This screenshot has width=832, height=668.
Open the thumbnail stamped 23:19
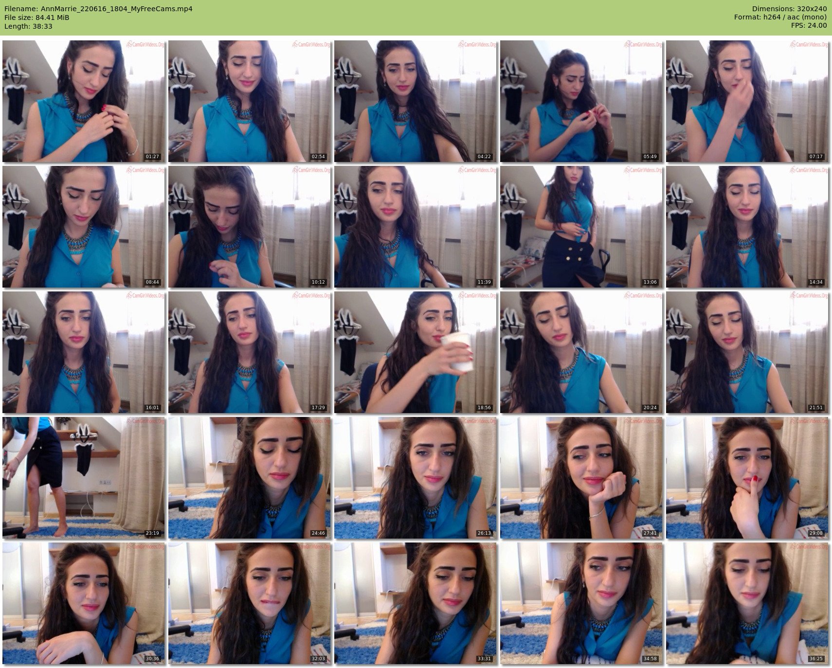(x=84, y=478)
